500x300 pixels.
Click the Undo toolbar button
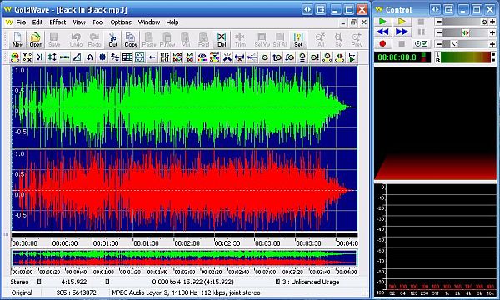click(76, 40)
